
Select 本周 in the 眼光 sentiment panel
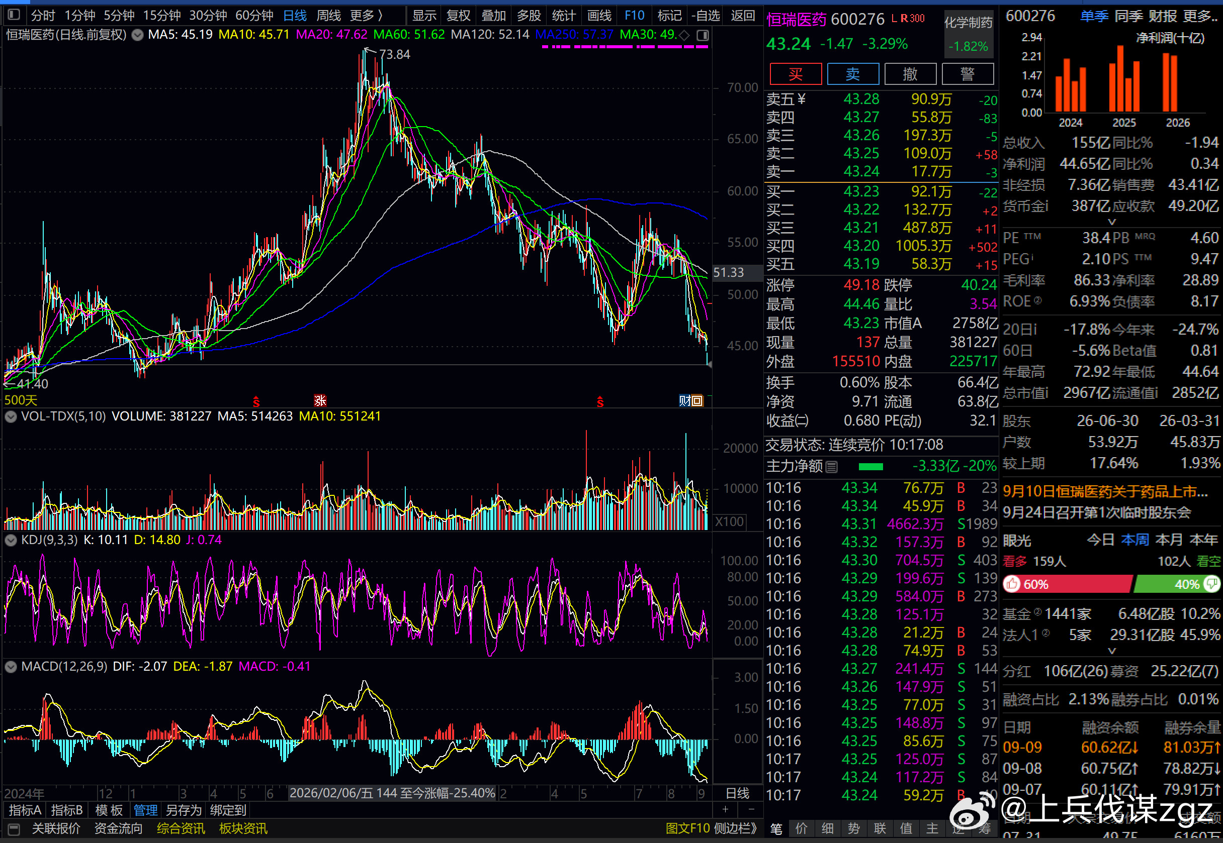click(x=1135, y=541)
